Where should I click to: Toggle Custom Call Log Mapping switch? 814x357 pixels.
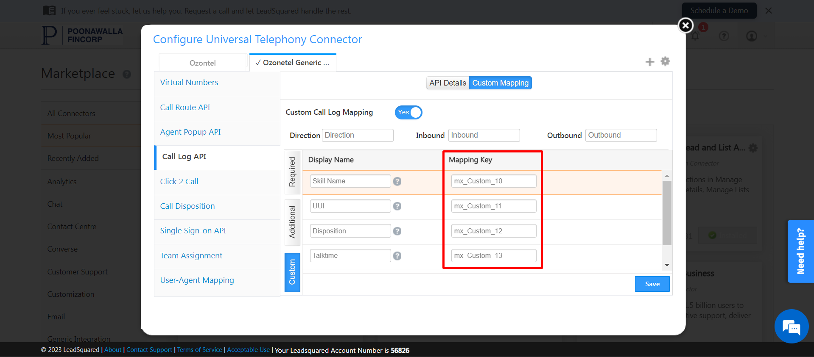coord(408,112)
